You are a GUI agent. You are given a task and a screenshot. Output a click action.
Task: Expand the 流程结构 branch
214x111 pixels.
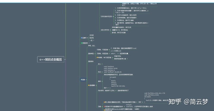pyautogui.click(x=89, y=43)
